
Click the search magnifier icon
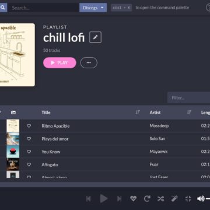coord(3,8)
